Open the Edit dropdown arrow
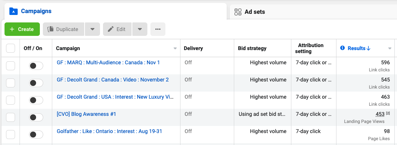The height and width of the screenshot is (145, 397). click(x=140, y=29)
